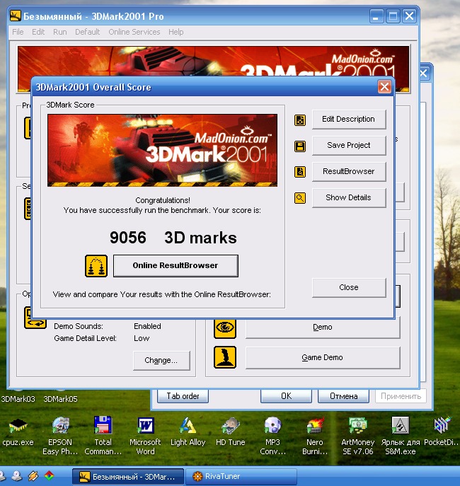Click the Demo button
The height and width of the screenshot is (486, 460).
pyautogui.click(x=323, y=328)
